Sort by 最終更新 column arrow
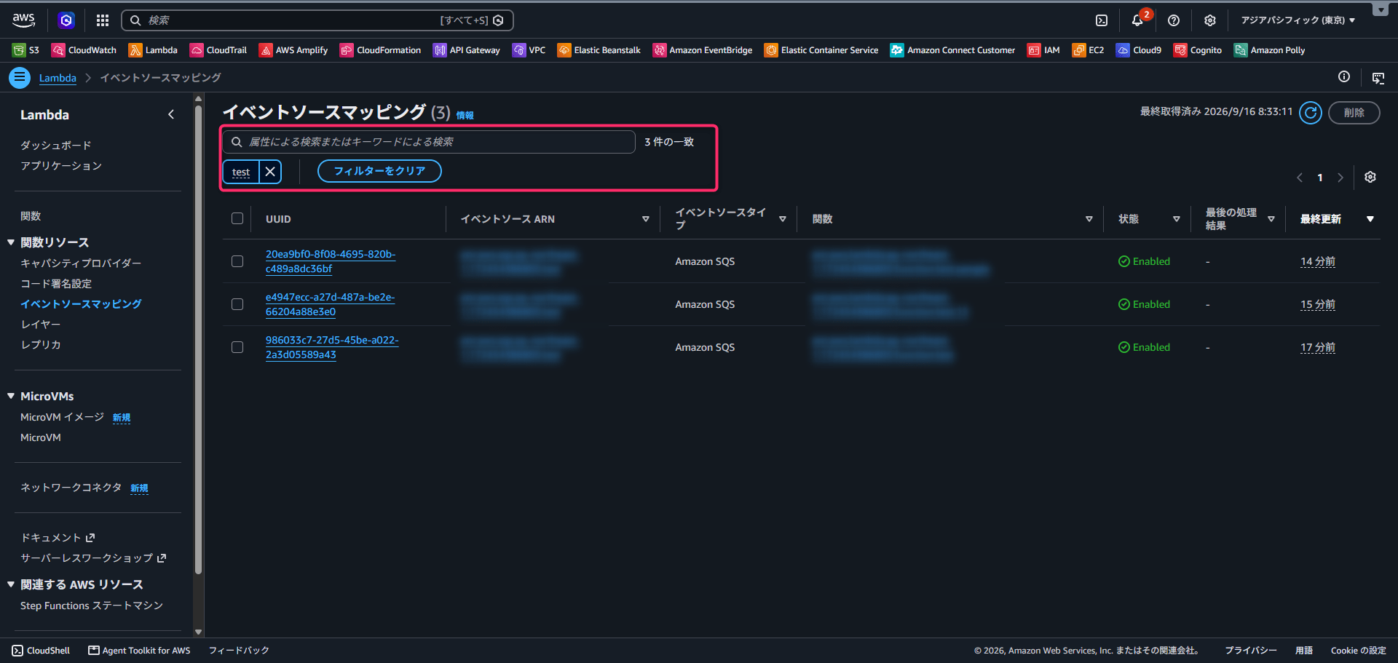Image resolution: width=1398 pixels, height=663 pixels. (1370, 219)
